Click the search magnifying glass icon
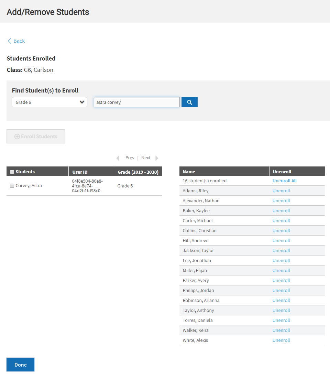 pos(189,102)
